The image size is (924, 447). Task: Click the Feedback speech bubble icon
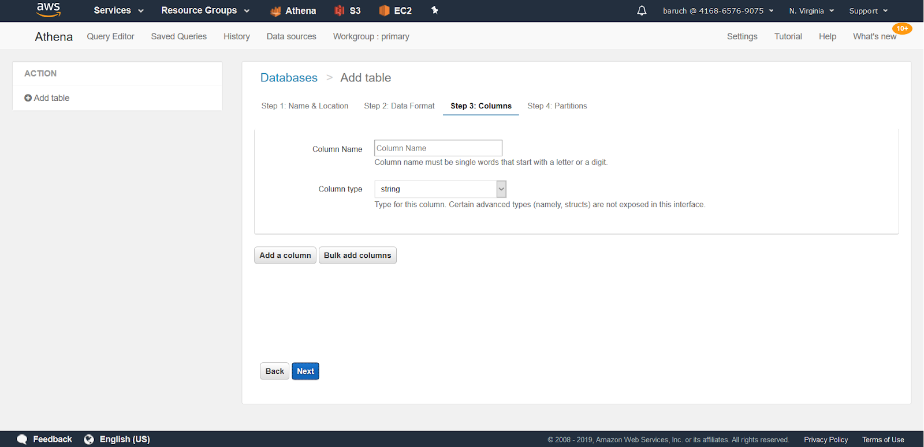[22, 440]
